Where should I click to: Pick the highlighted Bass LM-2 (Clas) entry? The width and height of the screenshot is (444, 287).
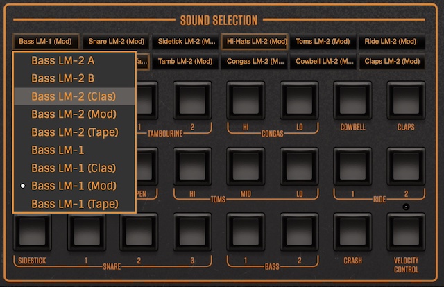pyautogui.click(x=74, y=96)
